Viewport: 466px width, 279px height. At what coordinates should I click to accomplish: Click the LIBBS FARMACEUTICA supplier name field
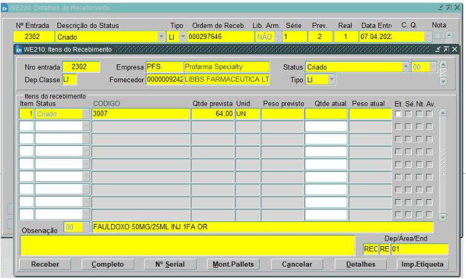pos(226,79)
